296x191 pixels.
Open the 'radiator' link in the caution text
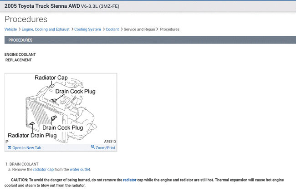[x=129, y=180]
